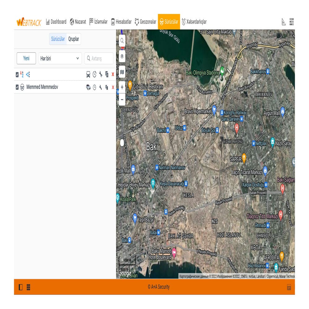Open the Geozonalar menu item
The height and width of the screenshot is (309, 309).
[x=145, y=22]
